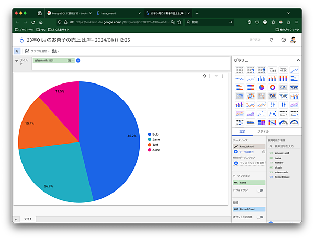
Task: Click the chart filter lines icon
Action: pos(216,76)
